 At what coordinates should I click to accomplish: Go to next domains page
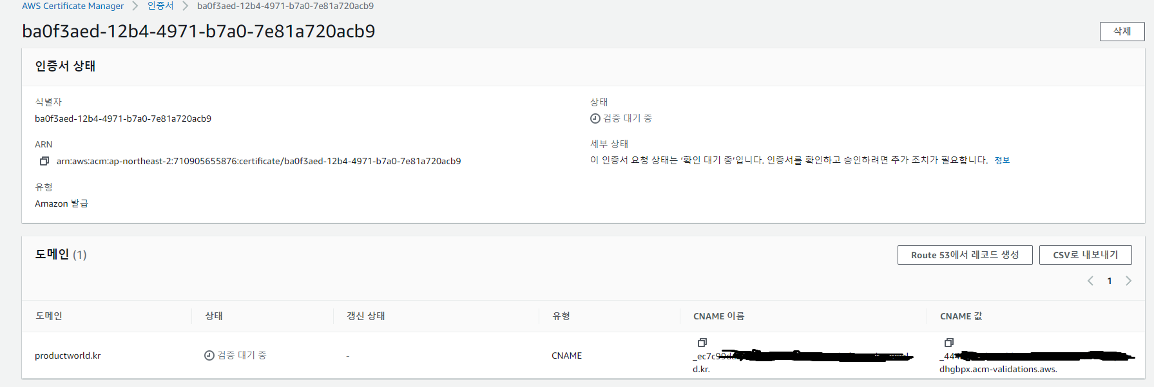pyautogui.click(x=1129, y=281)
